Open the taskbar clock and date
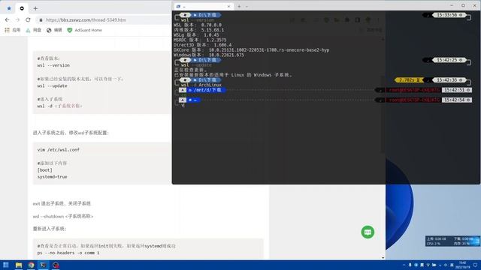This screenshot has height=270, width=481. click(462, 265)
